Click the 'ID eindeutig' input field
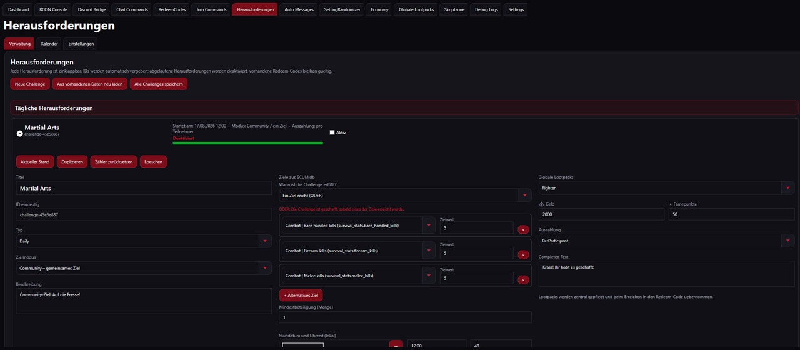 click(x=144, y=214)
